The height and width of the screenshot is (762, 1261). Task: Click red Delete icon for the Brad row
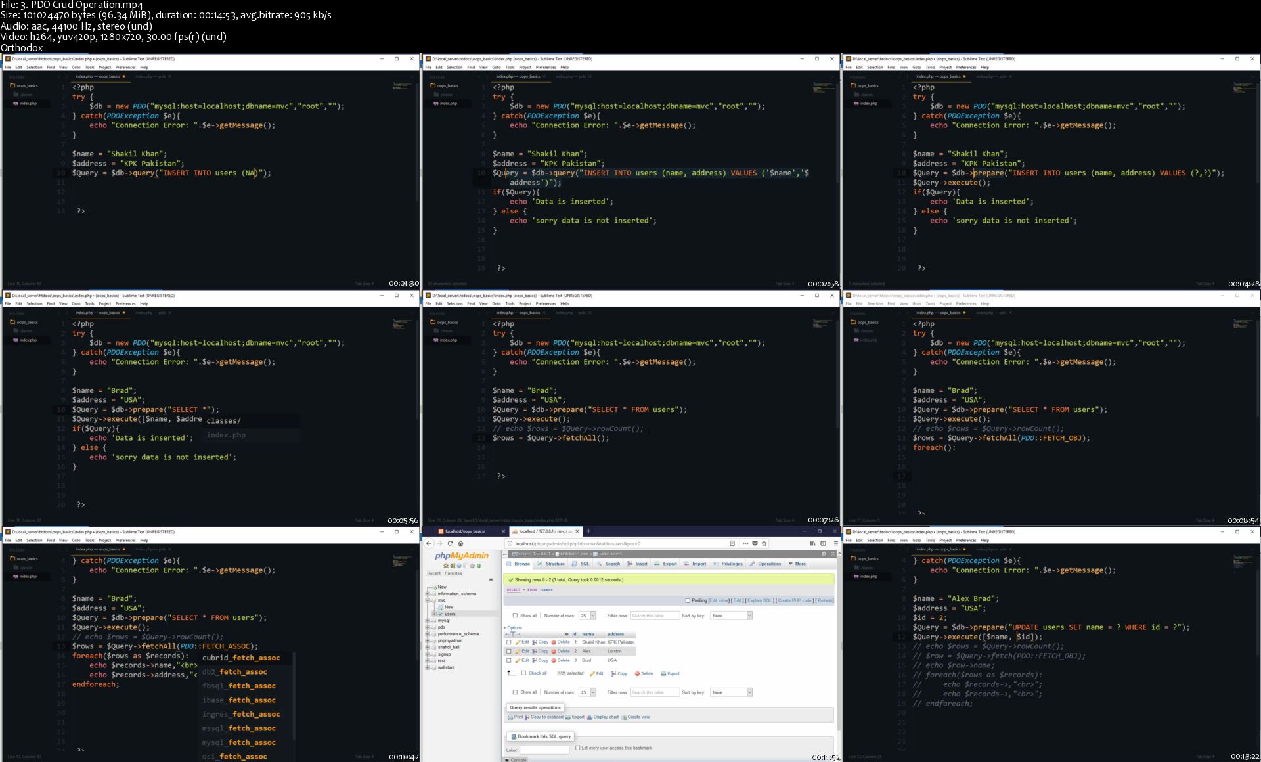tap(554, 661)
